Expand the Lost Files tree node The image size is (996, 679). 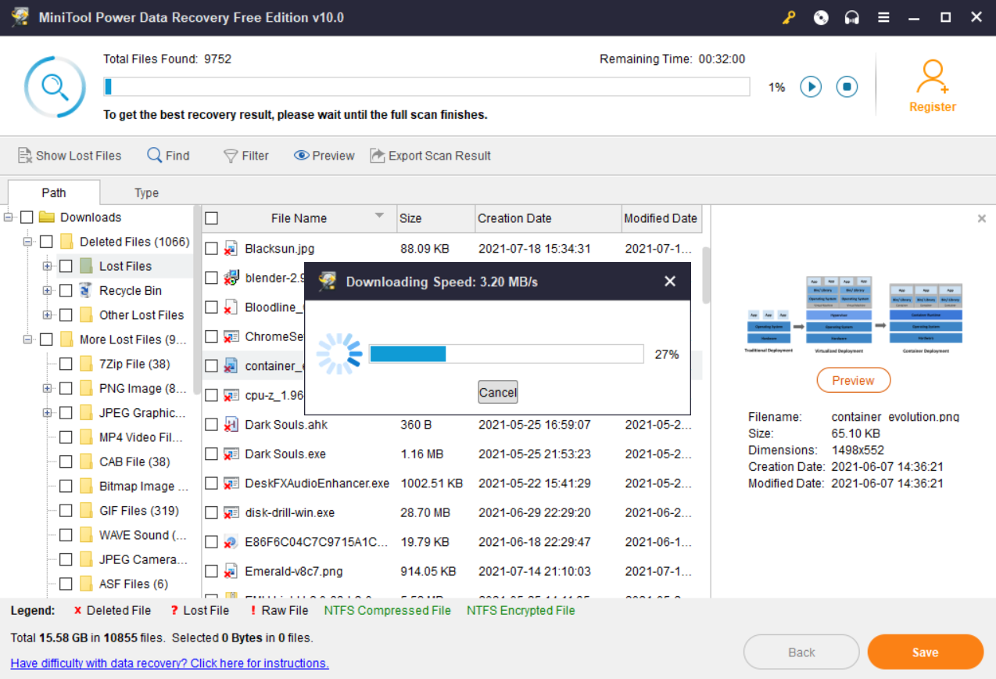[48, 267]
